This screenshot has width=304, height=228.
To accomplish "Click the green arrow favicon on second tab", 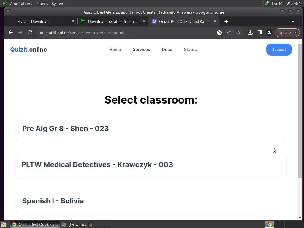I will pos(83,21).
